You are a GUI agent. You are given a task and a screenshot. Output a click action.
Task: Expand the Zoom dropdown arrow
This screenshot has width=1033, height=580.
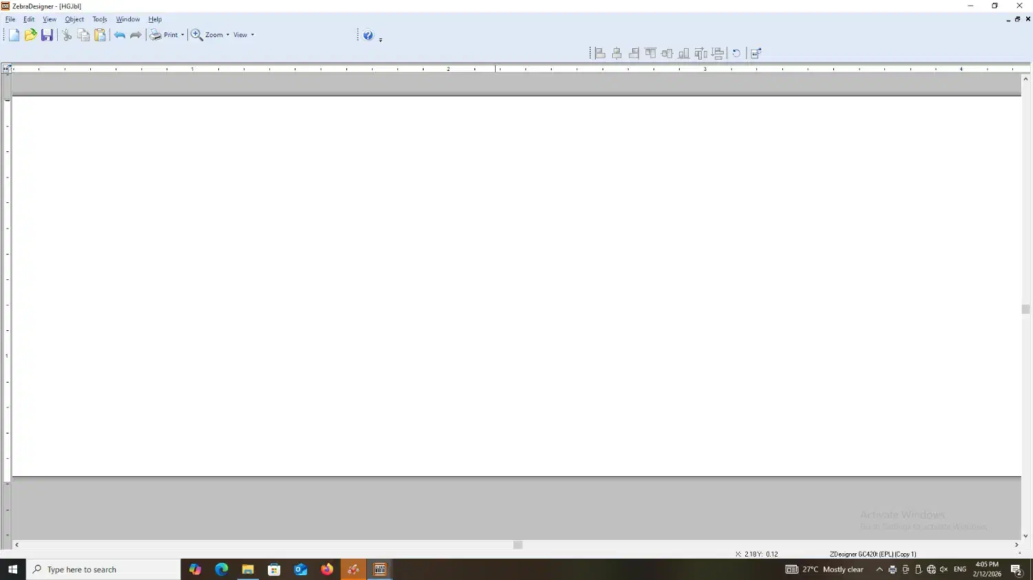[228, 35]
